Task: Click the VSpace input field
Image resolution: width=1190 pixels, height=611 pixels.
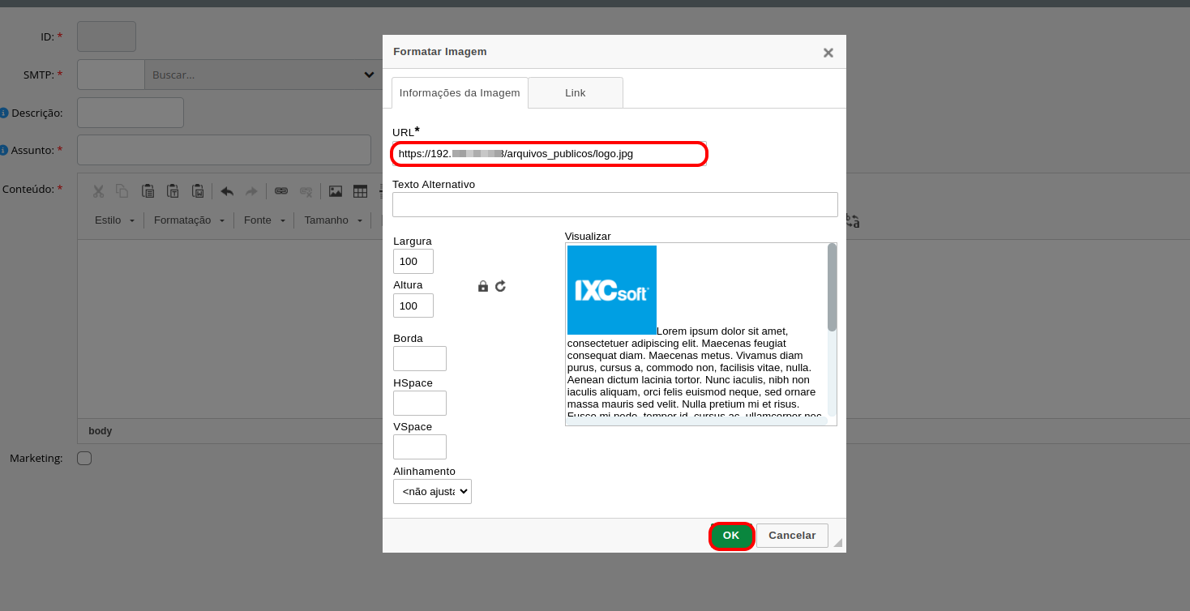Action: (x=420, y=446)
